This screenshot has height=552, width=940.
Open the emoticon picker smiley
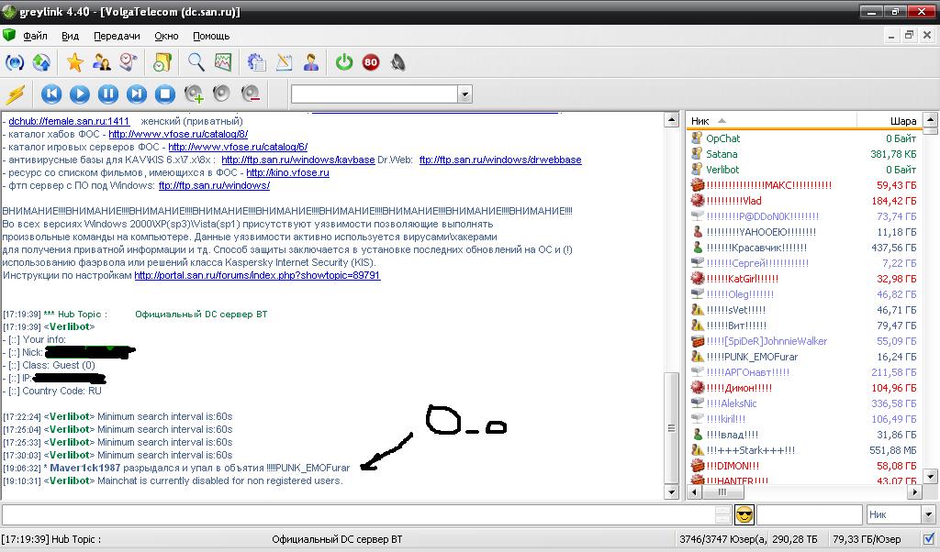744,514
